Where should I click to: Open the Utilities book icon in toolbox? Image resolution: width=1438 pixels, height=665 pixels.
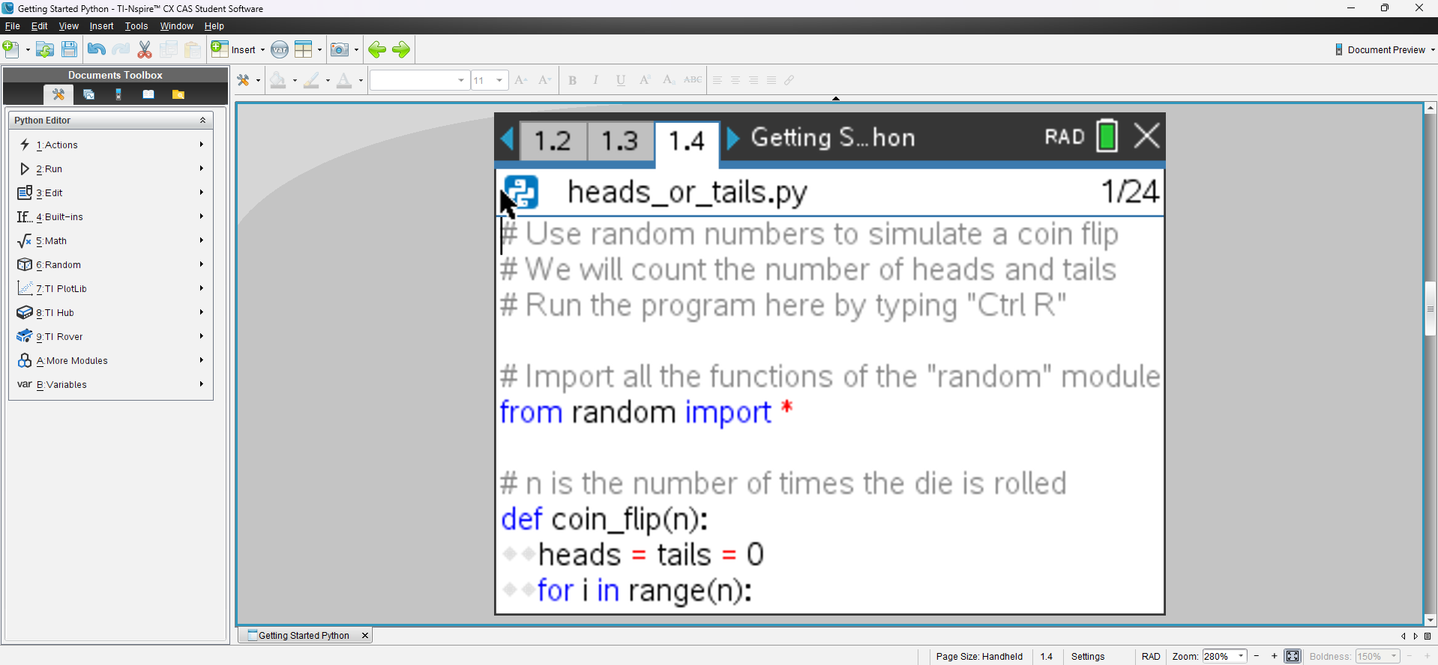(148, 94)
